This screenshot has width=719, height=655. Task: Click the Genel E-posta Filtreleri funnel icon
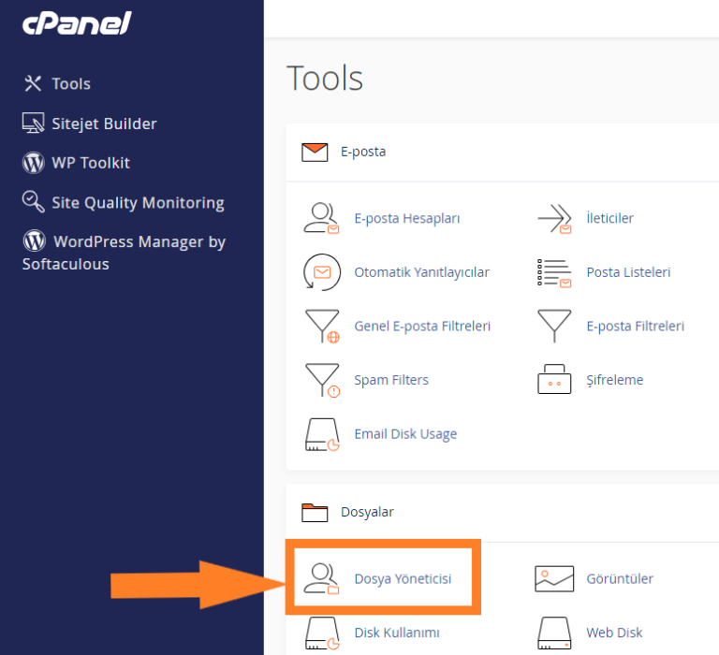coord(321,327)
